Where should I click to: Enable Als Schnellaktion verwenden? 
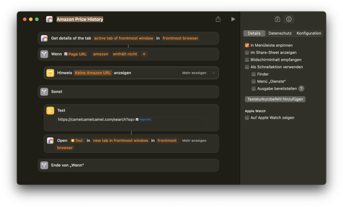click(x=247, y=67)
